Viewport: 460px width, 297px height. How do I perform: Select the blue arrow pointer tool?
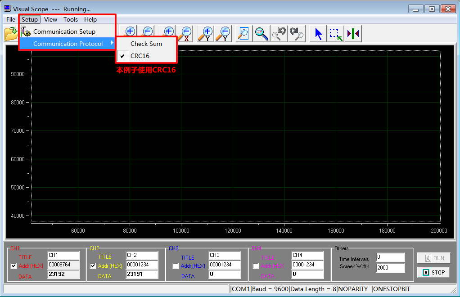click(319, 34)
